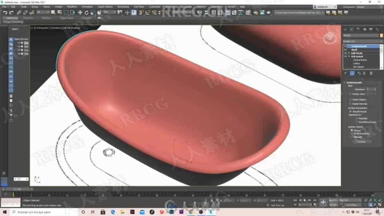Screen dimensions: 384x216
Task: Open the Display command panel icon
Action: click(371, 29)
